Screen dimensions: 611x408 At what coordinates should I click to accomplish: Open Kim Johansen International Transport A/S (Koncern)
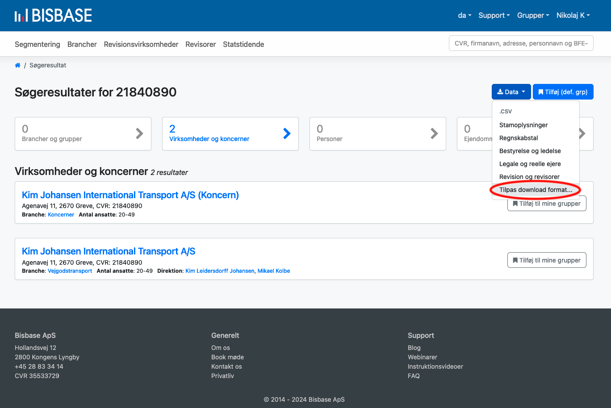coord(130,195)
